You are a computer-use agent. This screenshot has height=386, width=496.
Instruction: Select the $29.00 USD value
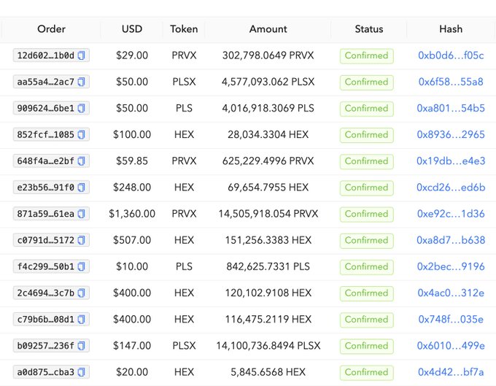132,55
